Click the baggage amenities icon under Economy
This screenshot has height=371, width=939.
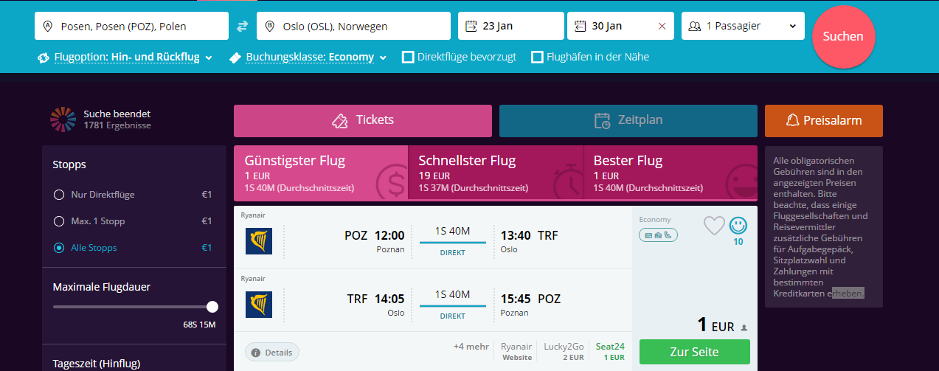pyautogui.click(x=658, y=235)
